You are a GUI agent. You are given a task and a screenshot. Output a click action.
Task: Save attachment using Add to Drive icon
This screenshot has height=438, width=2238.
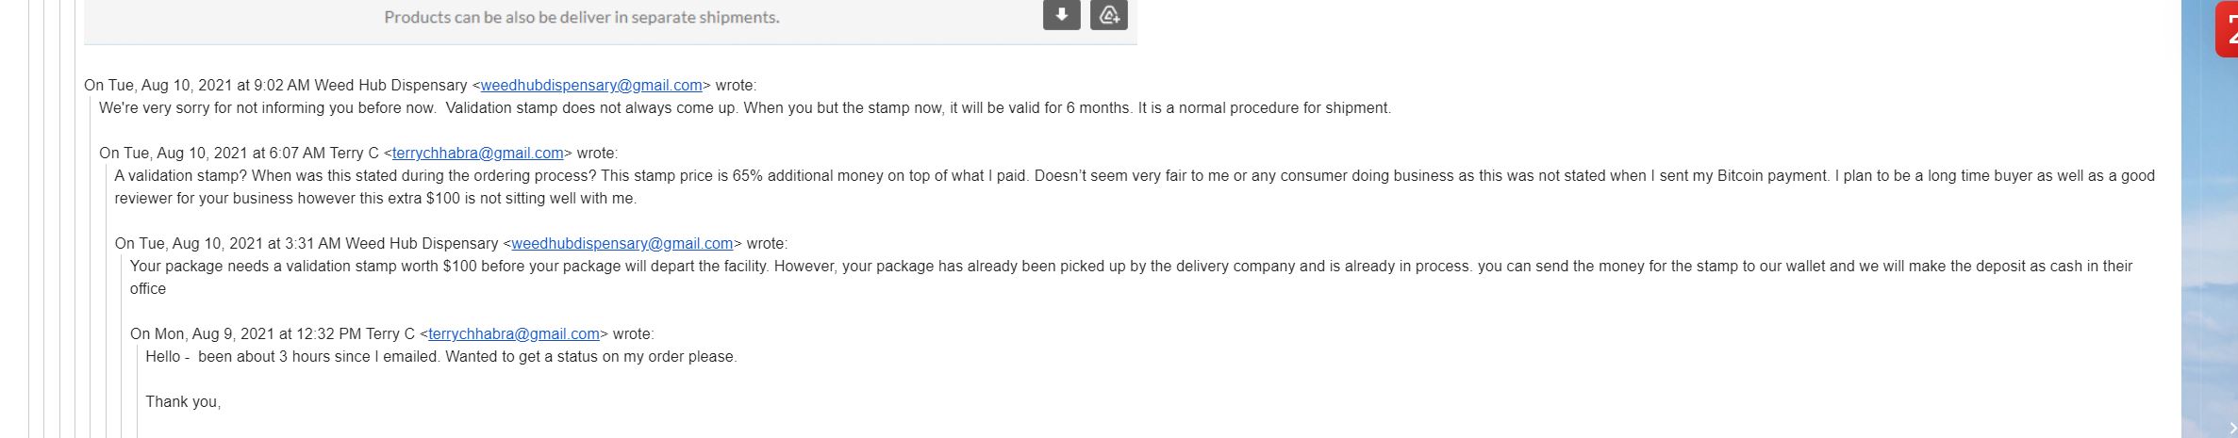[1109, 15]
